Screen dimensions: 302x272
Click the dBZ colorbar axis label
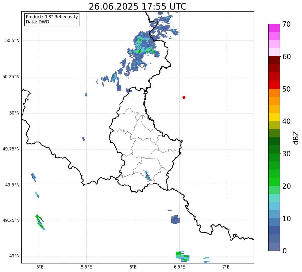coord(296,138)
